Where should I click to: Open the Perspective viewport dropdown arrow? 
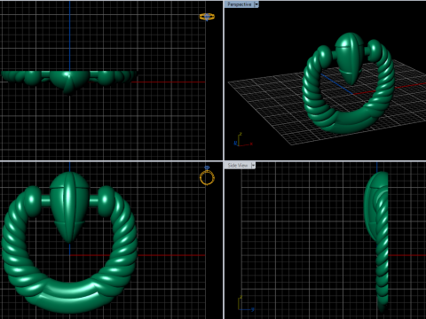click(256, 4)
